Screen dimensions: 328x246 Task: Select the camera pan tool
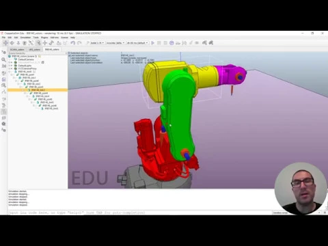(x=5, y=43)
